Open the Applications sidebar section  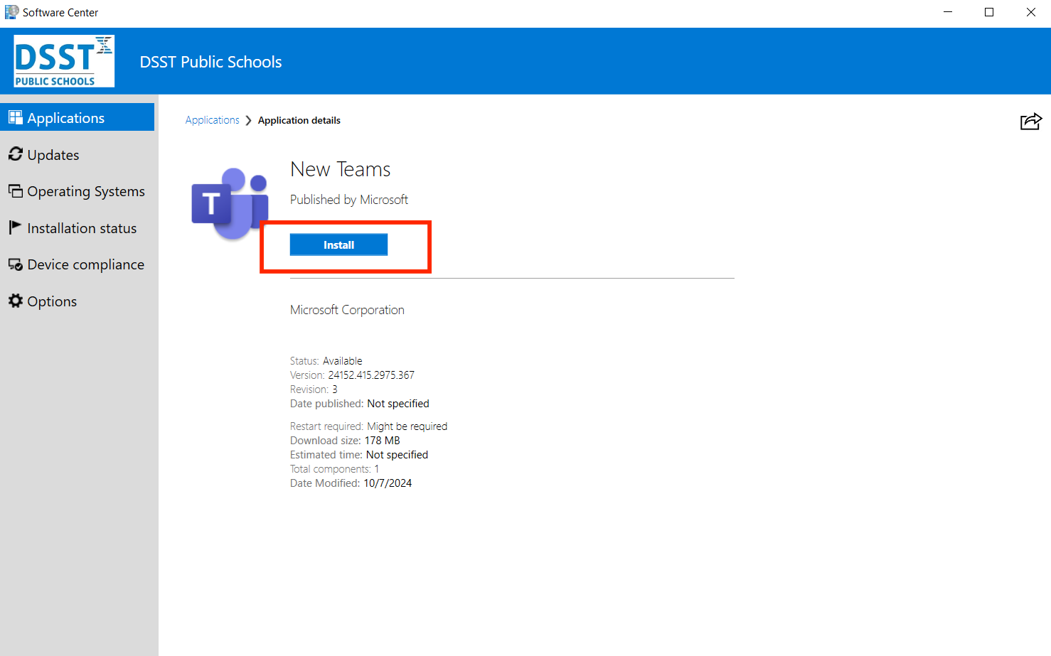[77, 117]
